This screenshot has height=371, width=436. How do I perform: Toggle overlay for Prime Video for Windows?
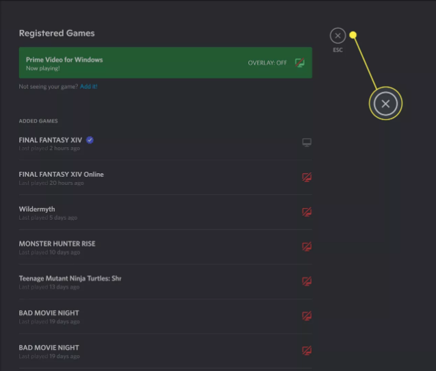pos(300,62)
